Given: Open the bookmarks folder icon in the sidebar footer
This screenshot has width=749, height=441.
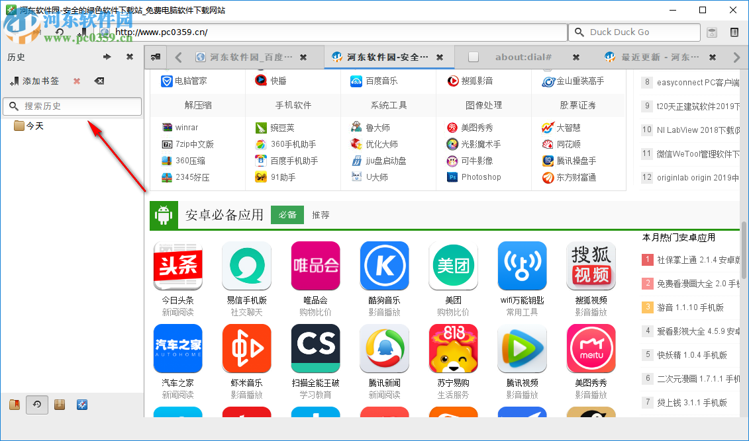Looking at the screenshot, I should click(x=14, y=404).
